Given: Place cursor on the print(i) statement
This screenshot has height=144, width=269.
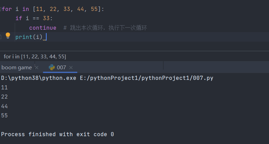Looking at the screenshot, I should click(29, 37).
